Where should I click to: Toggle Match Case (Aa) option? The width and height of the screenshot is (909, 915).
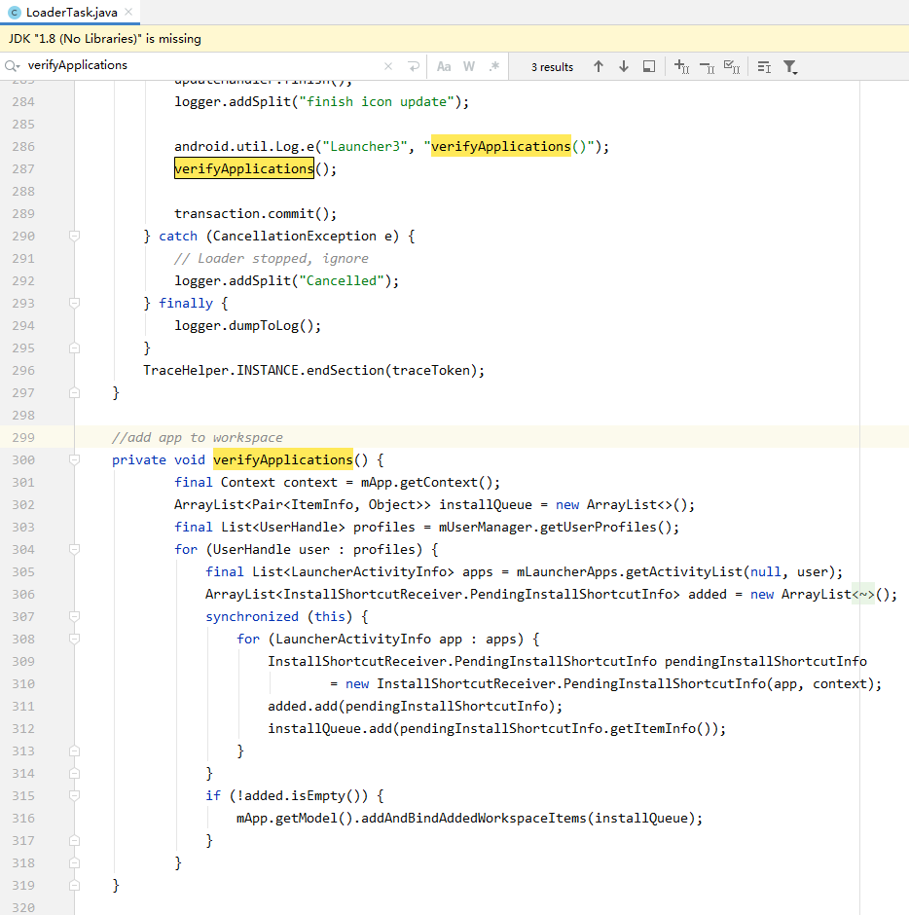pos(444,66)
